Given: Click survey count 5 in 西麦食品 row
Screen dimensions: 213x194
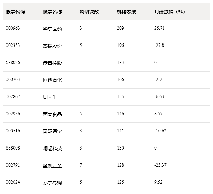Looking at the screenshot, I should point(81,114).
